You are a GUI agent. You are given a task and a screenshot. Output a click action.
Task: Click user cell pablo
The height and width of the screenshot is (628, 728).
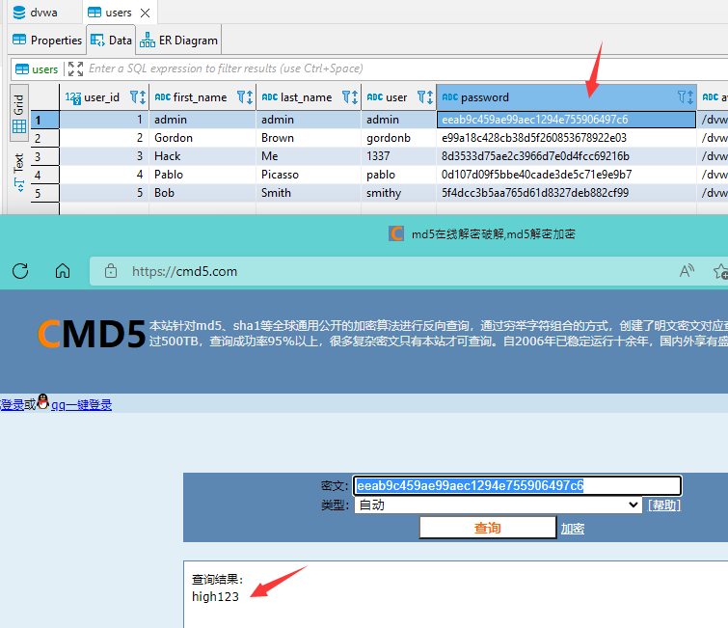(x=399, y=175)
